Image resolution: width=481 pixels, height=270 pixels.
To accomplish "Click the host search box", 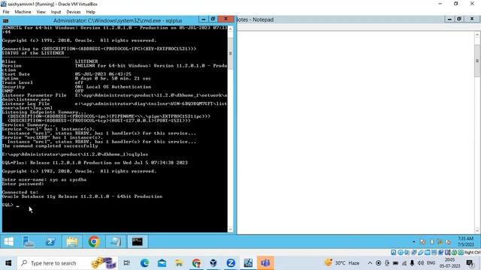I will [68, 263].
